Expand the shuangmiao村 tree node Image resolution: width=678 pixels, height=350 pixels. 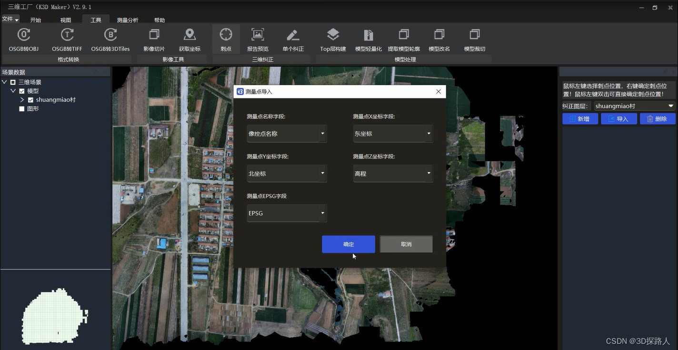(22, 100)
